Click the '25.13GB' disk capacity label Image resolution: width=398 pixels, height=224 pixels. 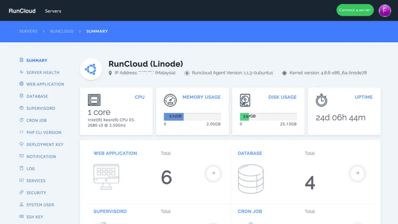coord(288,124)
